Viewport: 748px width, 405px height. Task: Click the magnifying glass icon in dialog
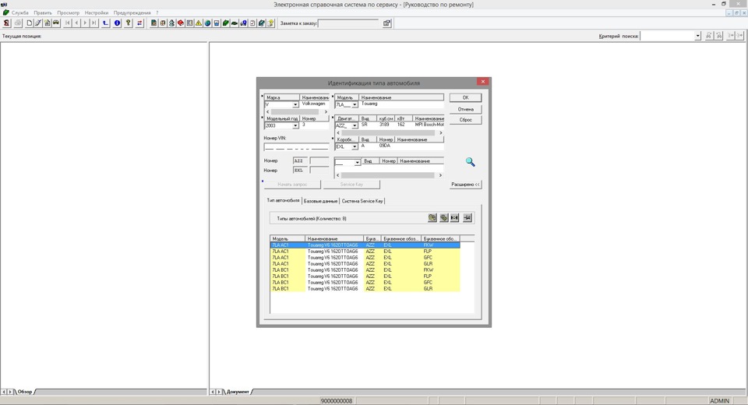(471, 162)
